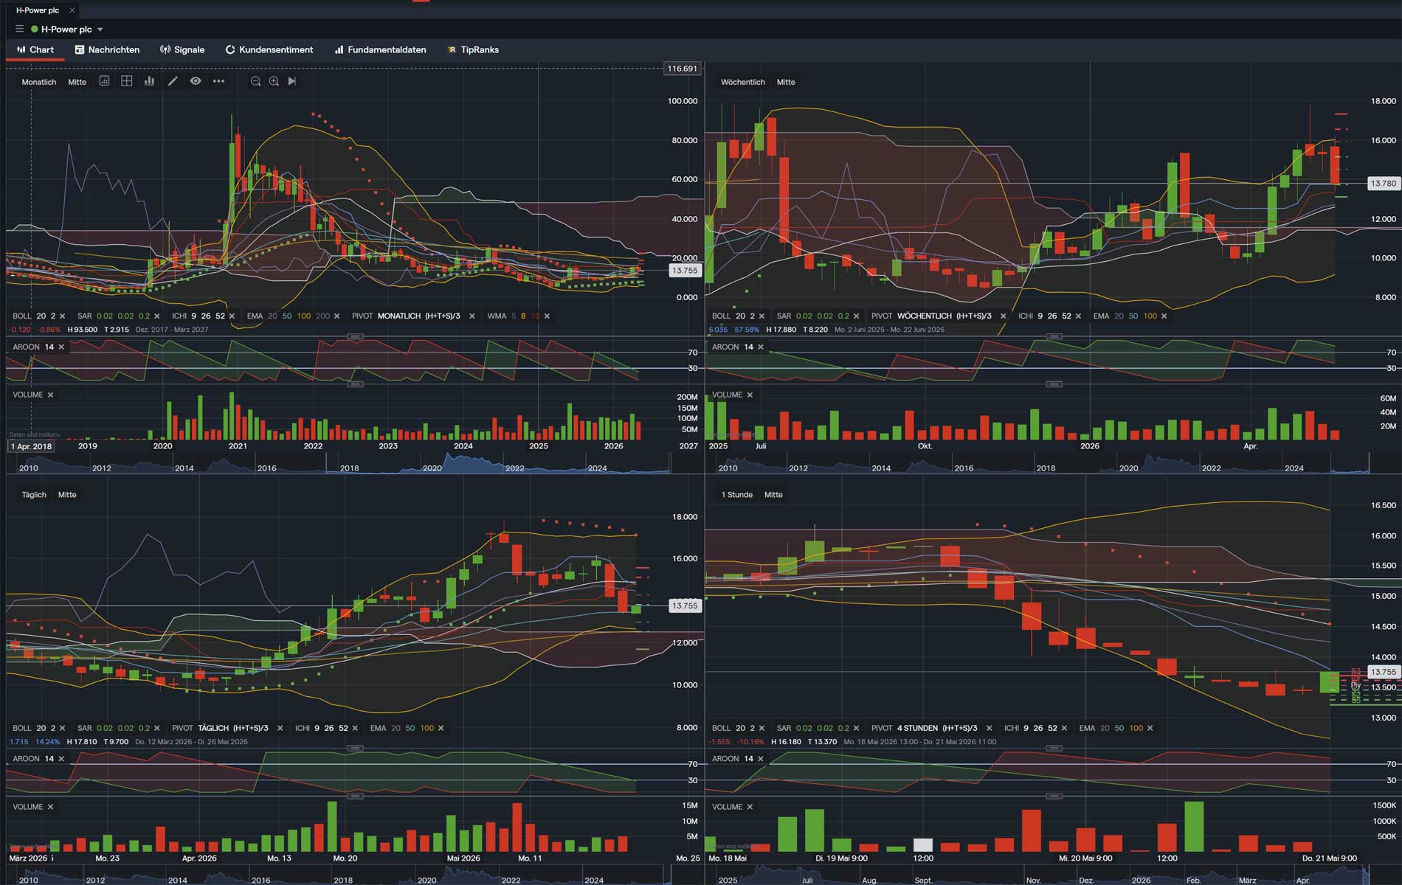Open Mitte dropdown in weekly chart
Image resolution: width=1402 pixels, height=885 pixels.
click(786, 82)
